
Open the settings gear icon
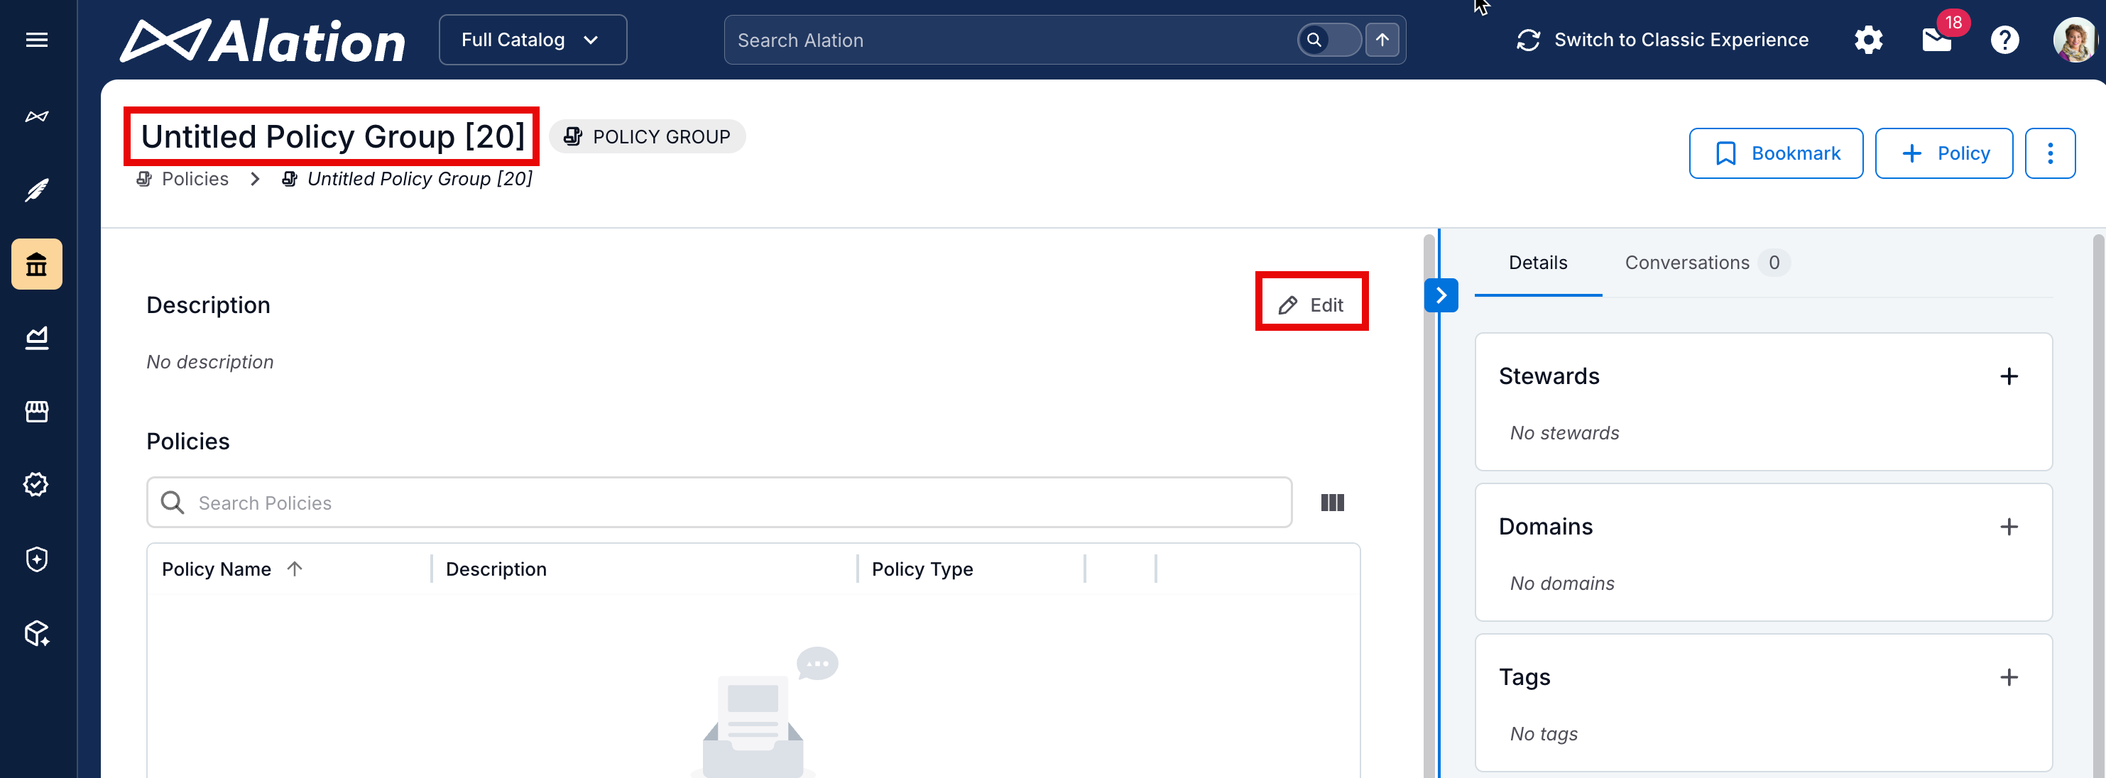1868,40
